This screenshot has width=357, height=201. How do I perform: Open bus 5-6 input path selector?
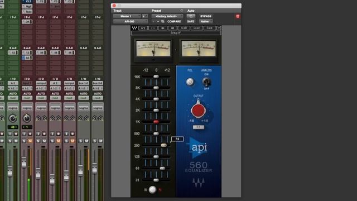point(98,83)
